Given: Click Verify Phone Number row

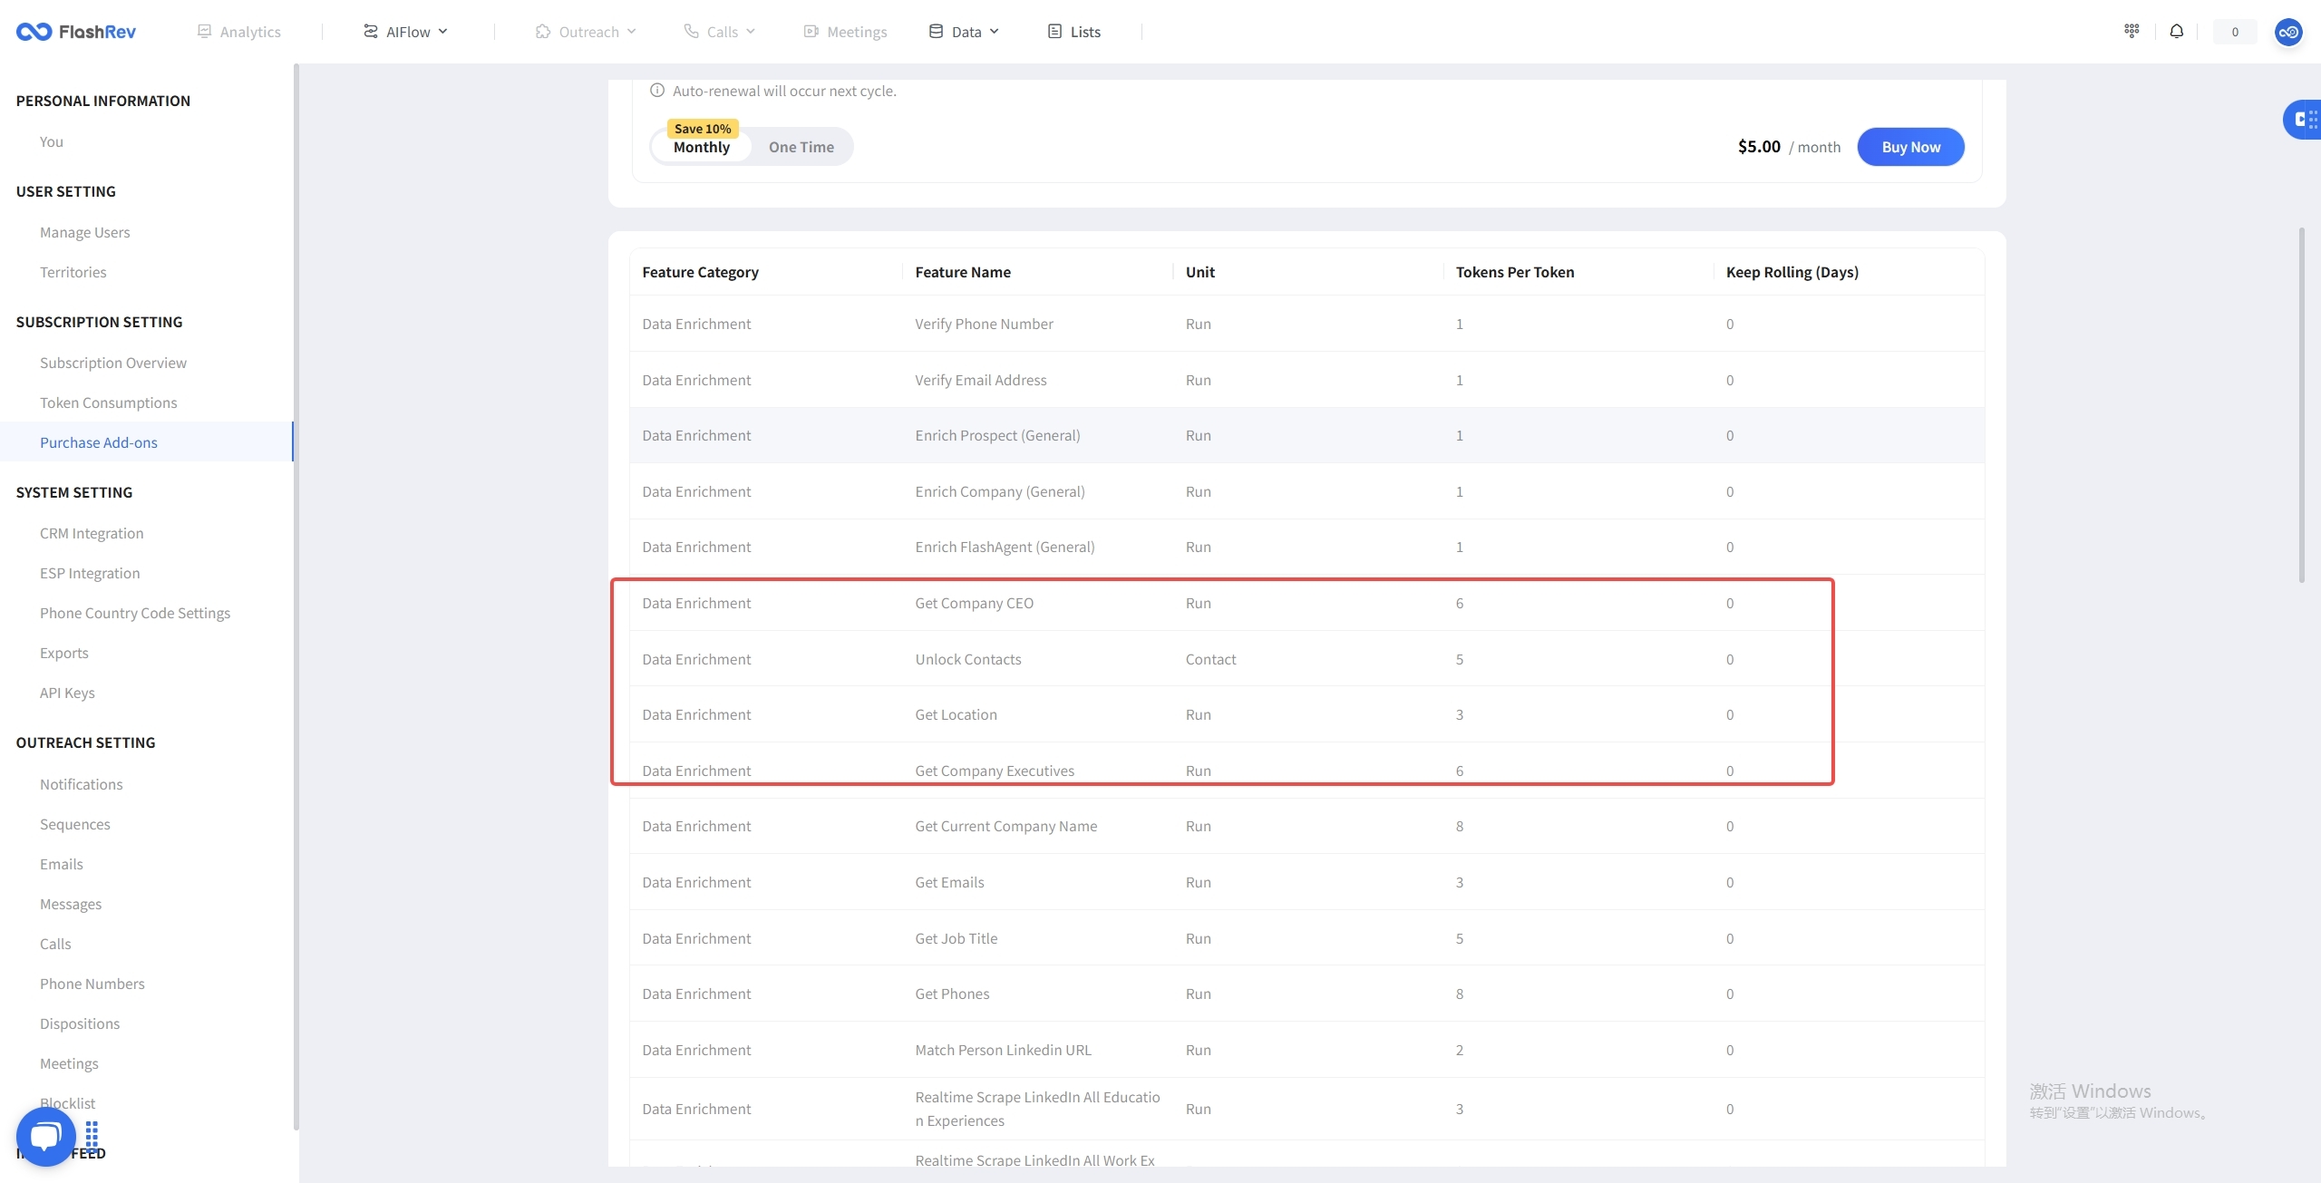Looking at the screenshot, I should coord(1306,324).
